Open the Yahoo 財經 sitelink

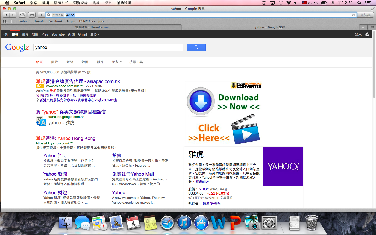pos(55,192)
